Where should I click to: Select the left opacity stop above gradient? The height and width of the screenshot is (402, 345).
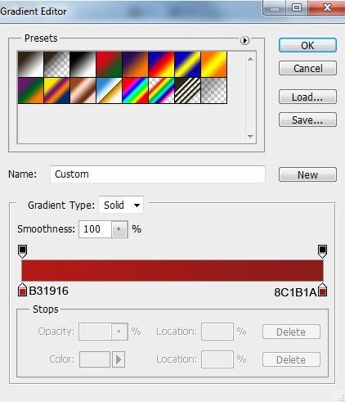coord(22,251)
